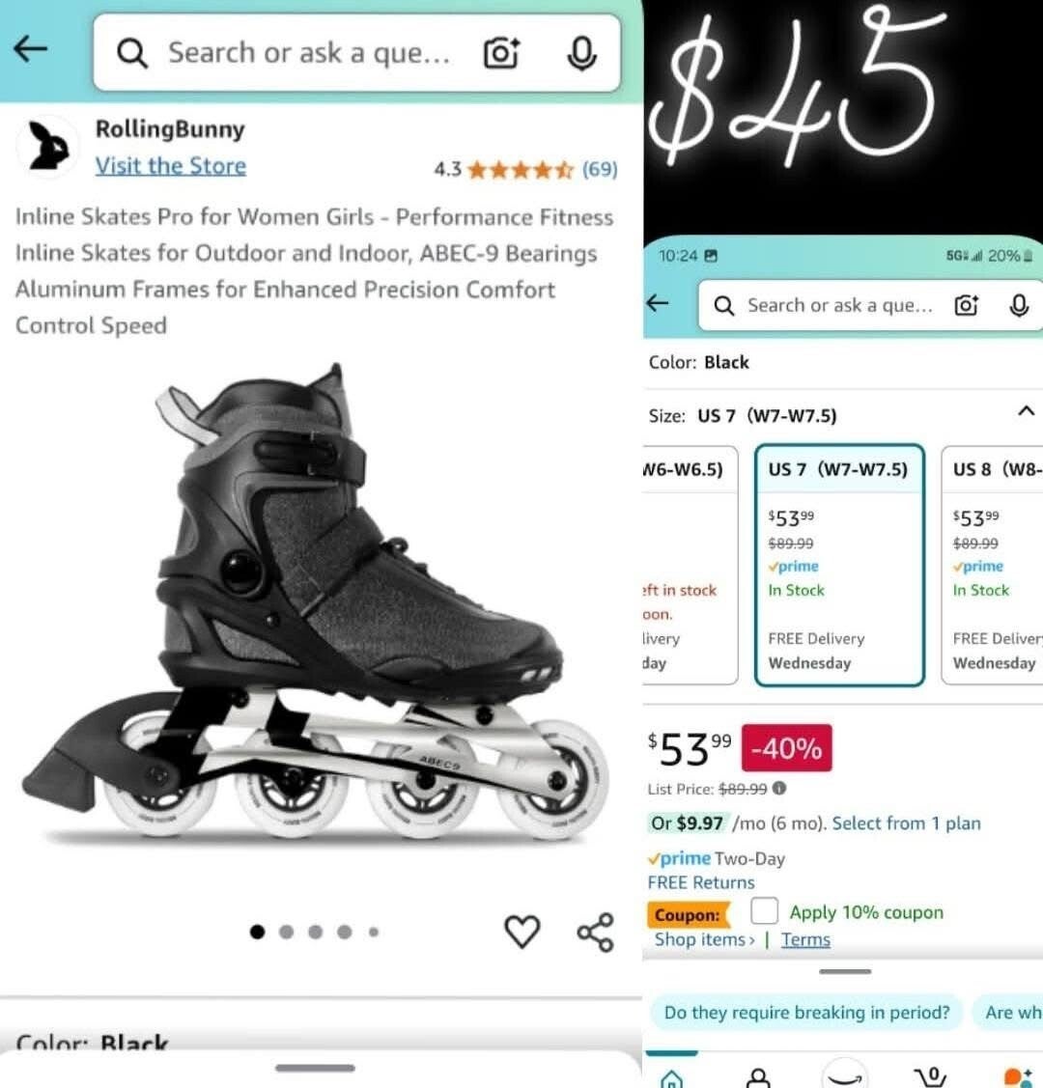The height and width of the screenshot is (1088, 1043).
Task: Check the Apply 10% coupon checkbox
Action: (765, 910)
